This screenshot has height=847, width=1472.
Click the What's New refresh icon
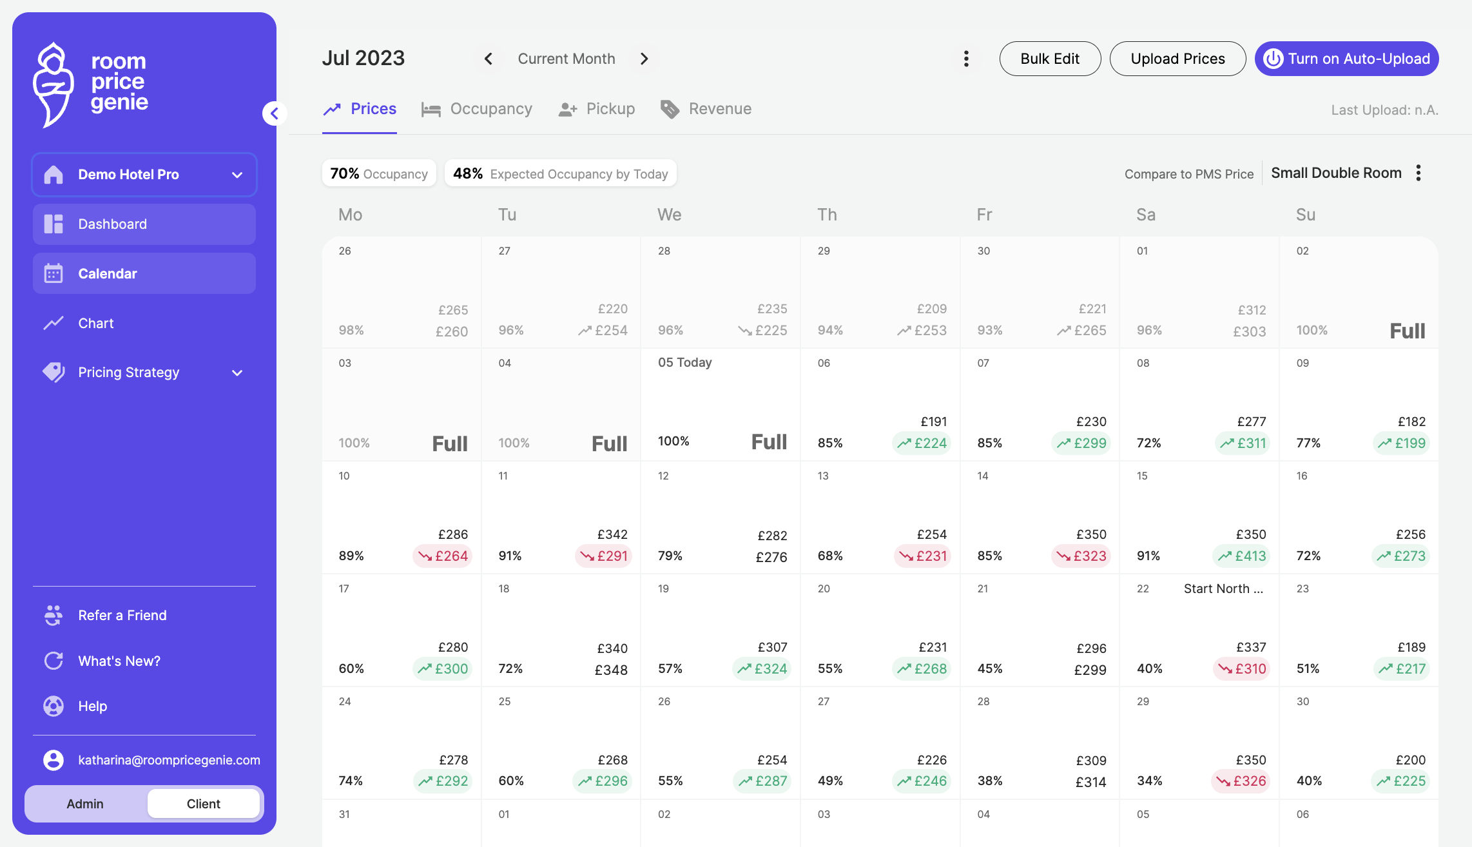(53, 661)
